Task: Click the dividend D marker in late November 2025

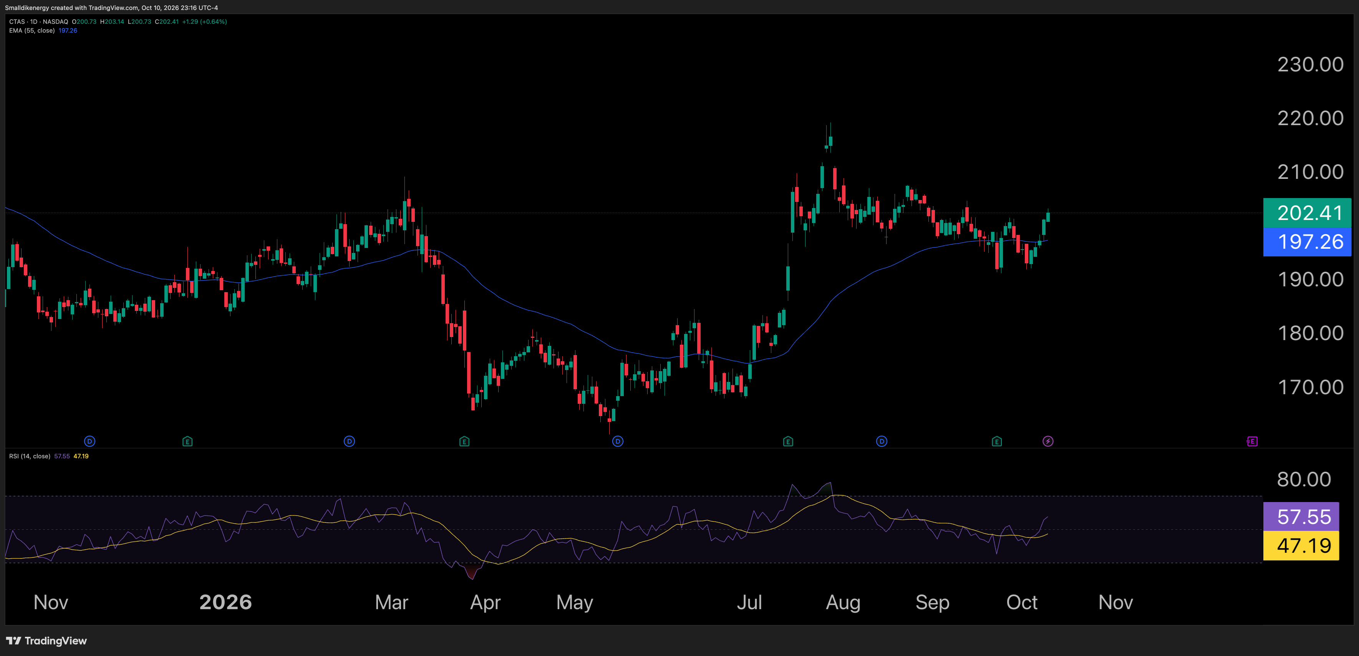Action: point(89,441)
